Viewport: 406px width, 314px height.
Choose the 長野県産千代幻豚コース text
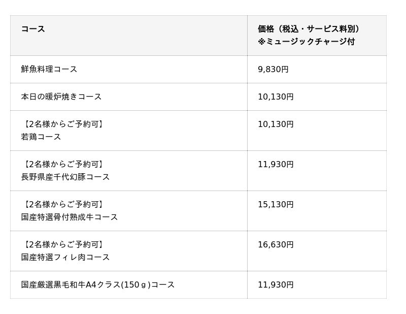[65, 177]
